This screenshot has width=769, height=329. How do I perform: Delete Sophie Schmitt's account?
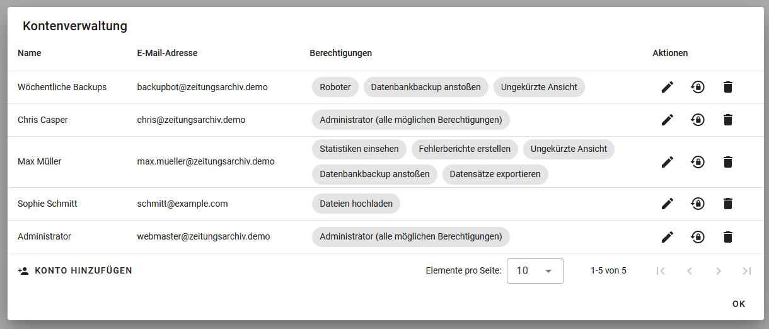tap(728, 204)
